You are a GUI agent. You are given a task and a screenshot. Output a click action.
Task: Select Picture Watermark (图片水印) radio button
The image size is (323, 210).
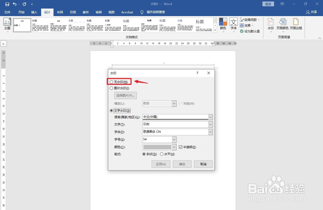(112, 88)
